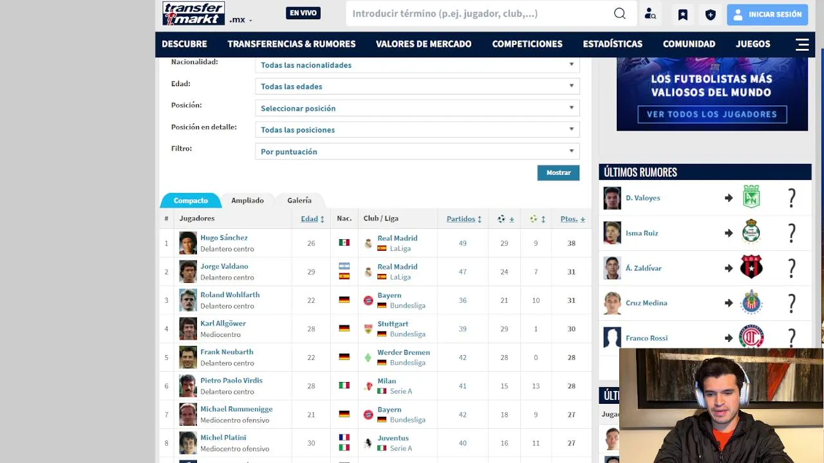Open VALORES DE MERCADO menu

(x=424, y=44)
